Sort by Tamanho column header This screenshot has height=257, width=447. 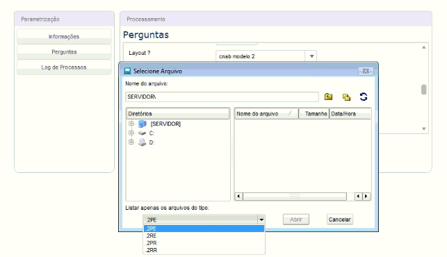tap(314, 114)
